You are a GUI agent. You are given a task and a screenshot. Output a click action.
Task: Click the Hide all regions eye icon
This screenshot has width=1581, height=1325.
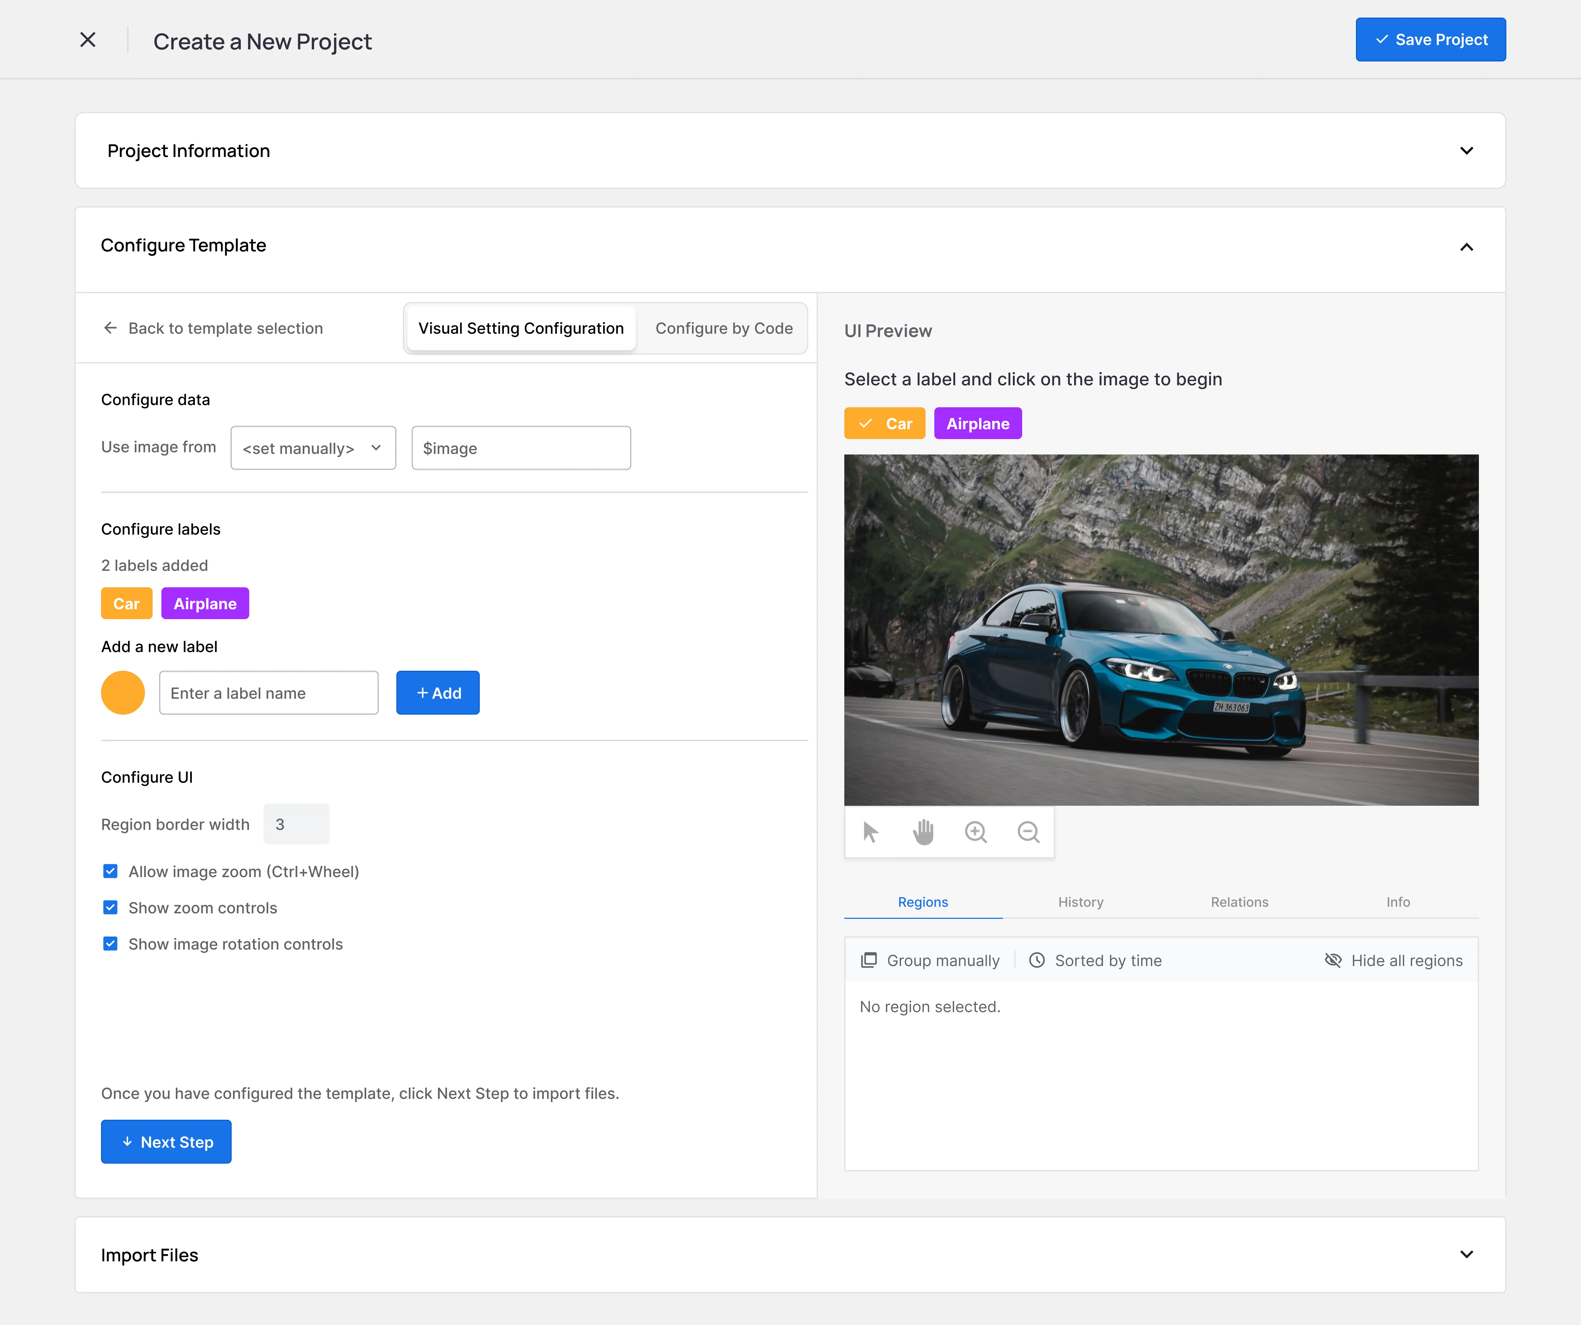click(1333, 960)
